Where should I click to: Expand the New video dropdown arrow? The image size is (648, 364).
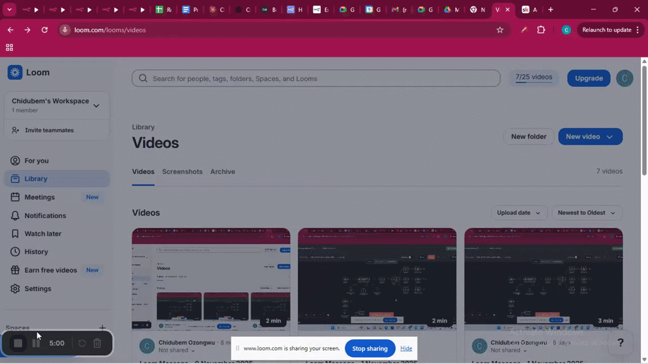609,136
